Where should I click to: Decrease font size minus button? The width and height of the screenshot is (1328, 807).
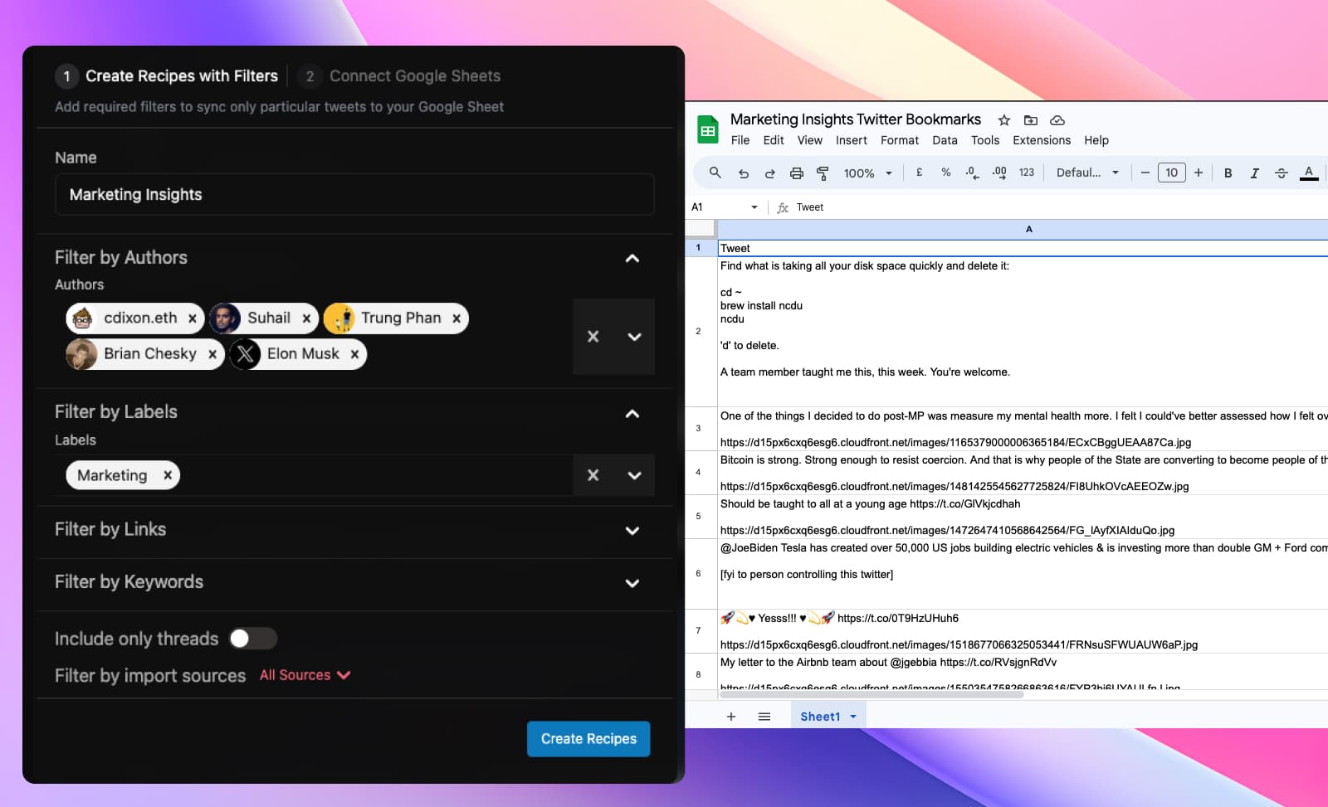pyautogui.click(x=1145, y=173)
